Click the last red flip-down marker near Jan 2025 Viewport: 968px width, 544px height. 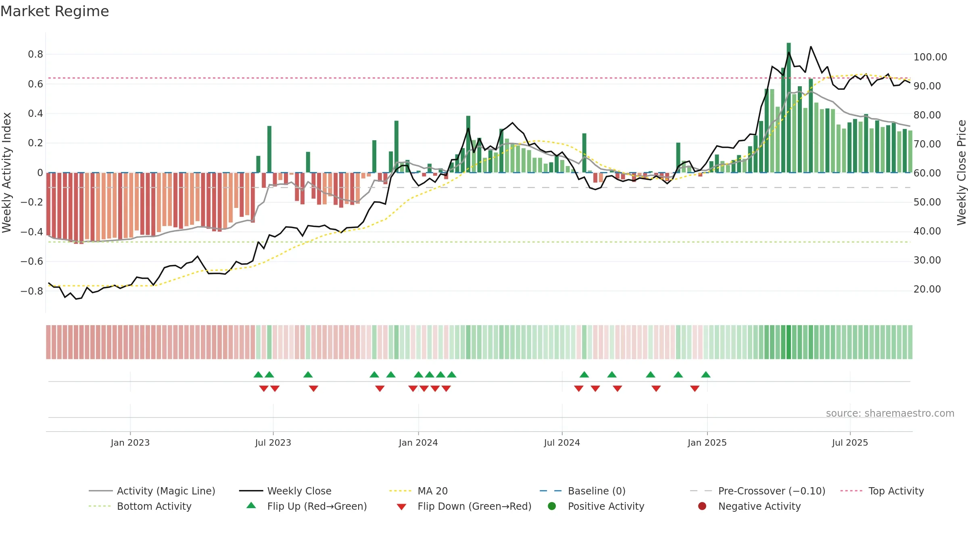click(x=695, y=388)
